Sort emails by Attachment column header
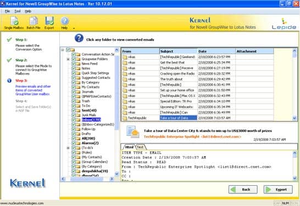The height and width of the screenshot is (206, 300). (254, 51)
